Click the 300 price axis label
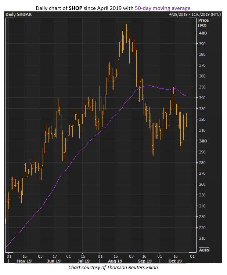227x275 pixels. (203, 141)
